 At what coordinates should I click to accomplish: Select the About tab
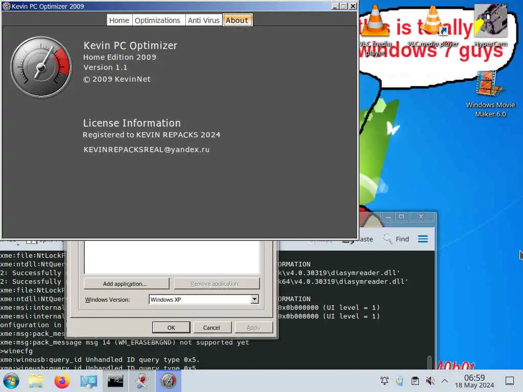tap(237, 20)
